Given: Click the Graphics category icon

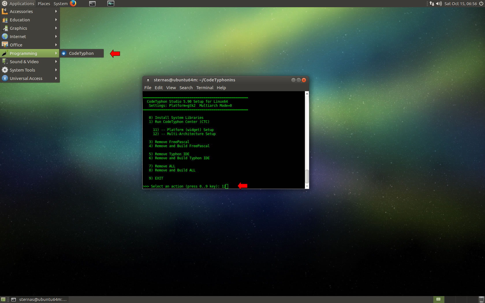Looking at the screenshot, I should coord(5,28).
